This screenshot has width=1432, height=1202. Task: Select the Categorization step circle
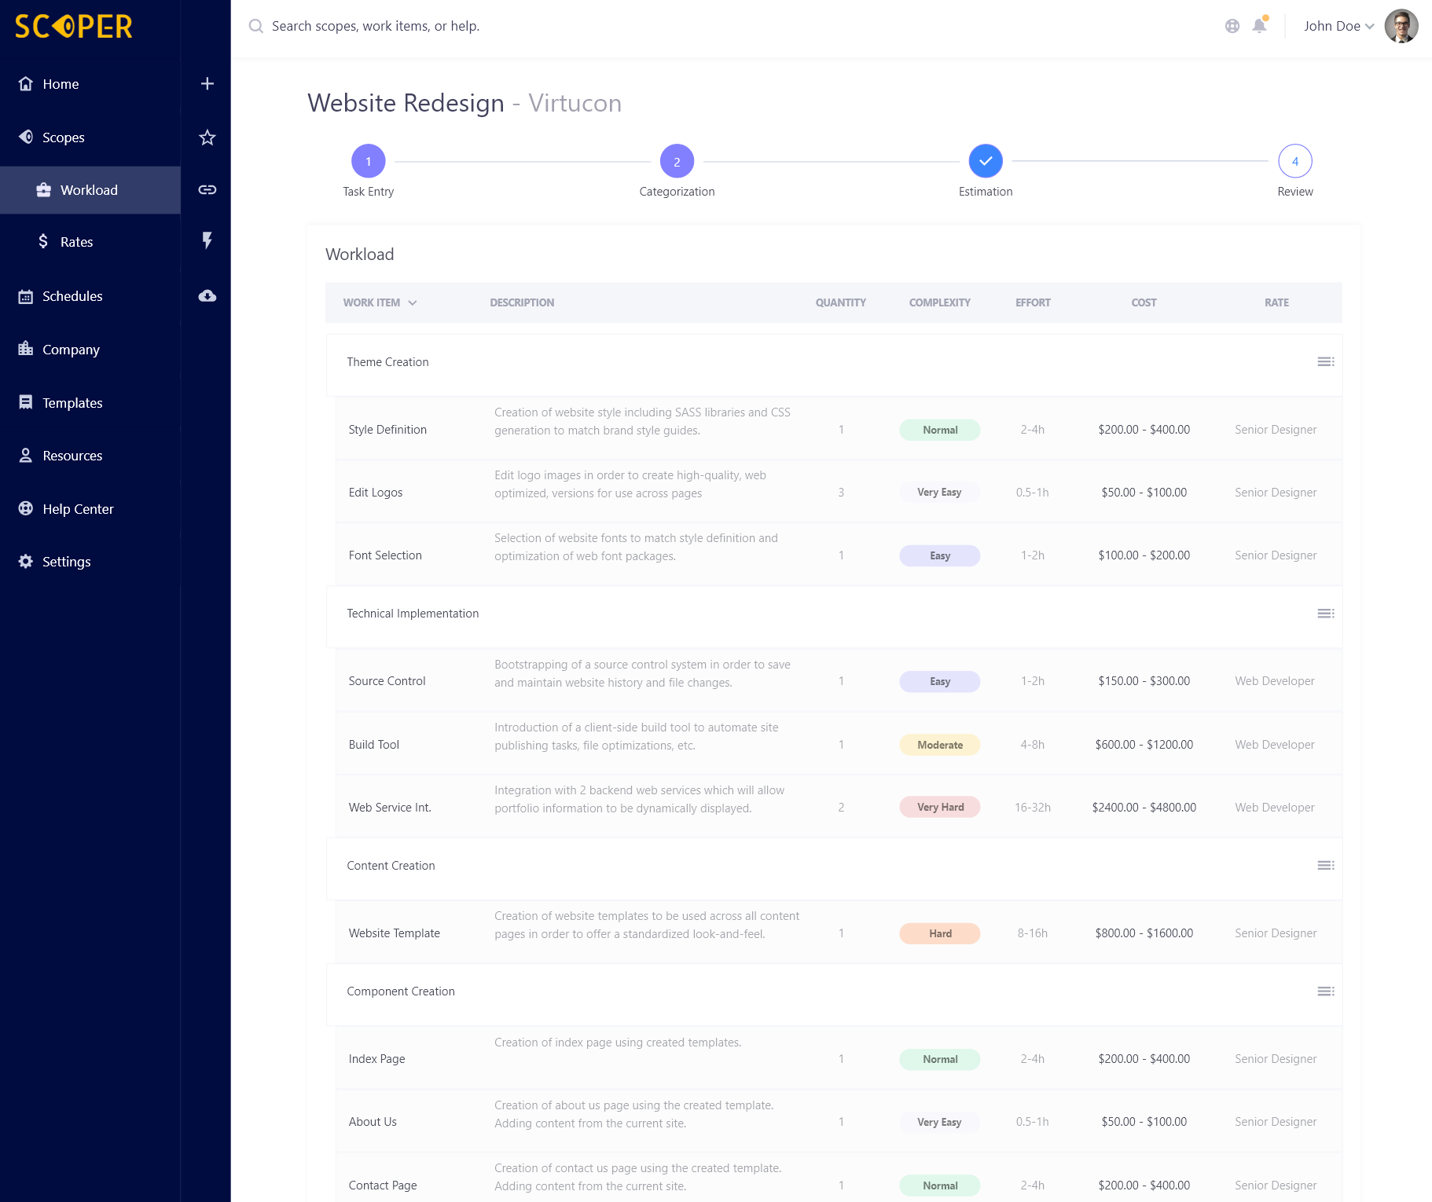tap(677, 161)
